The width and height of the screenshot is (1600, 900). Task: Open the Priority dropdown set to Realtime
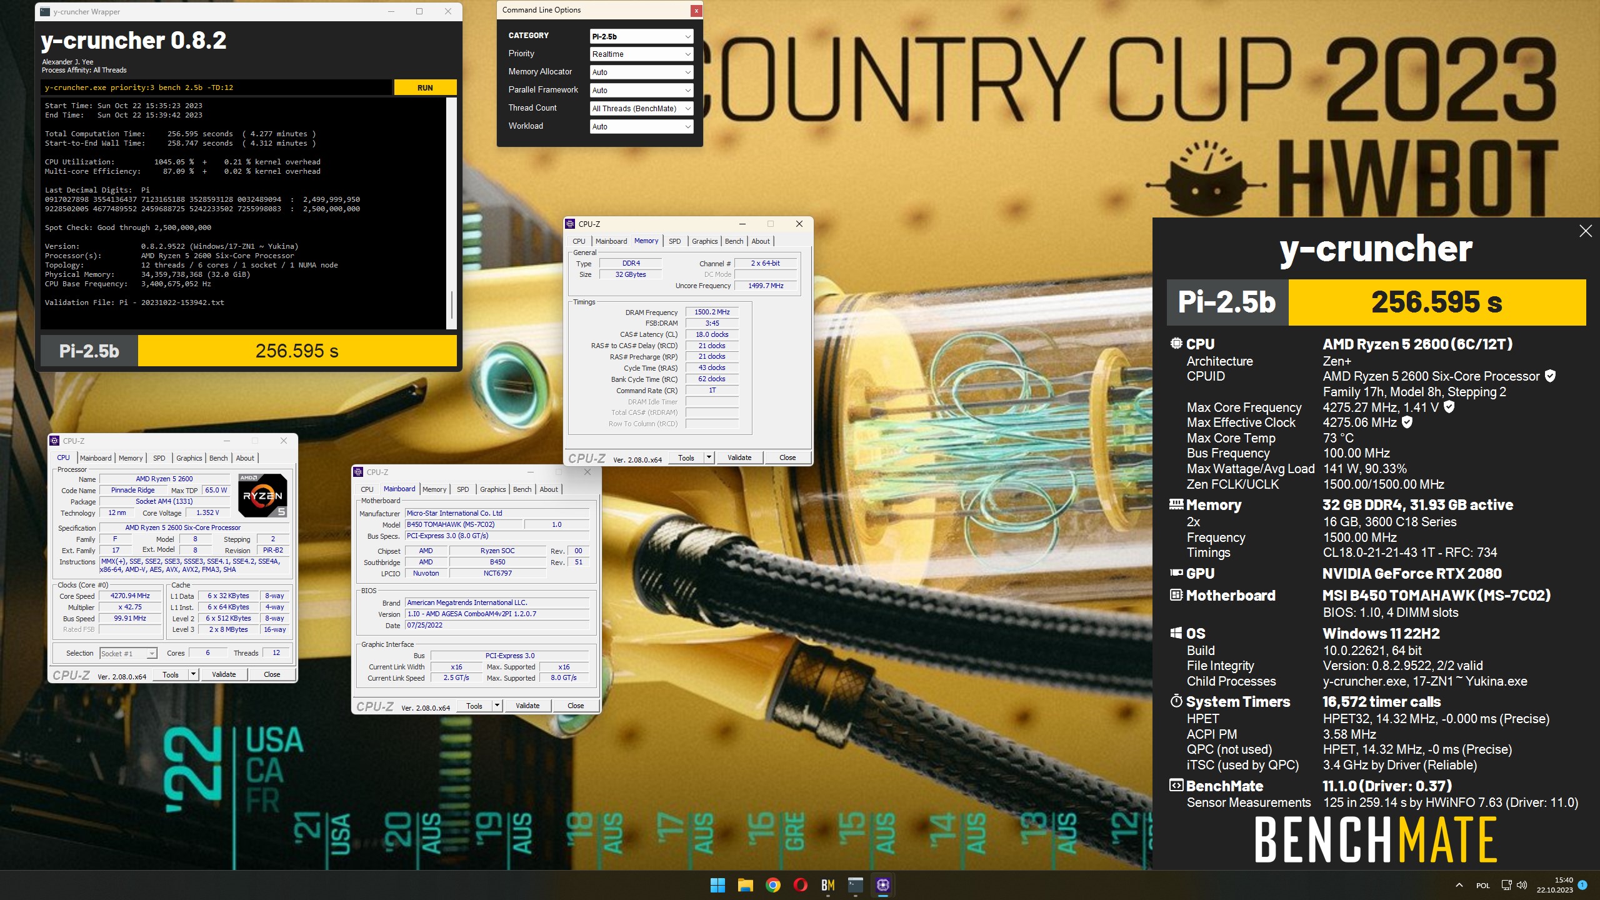tap(641, 54)
